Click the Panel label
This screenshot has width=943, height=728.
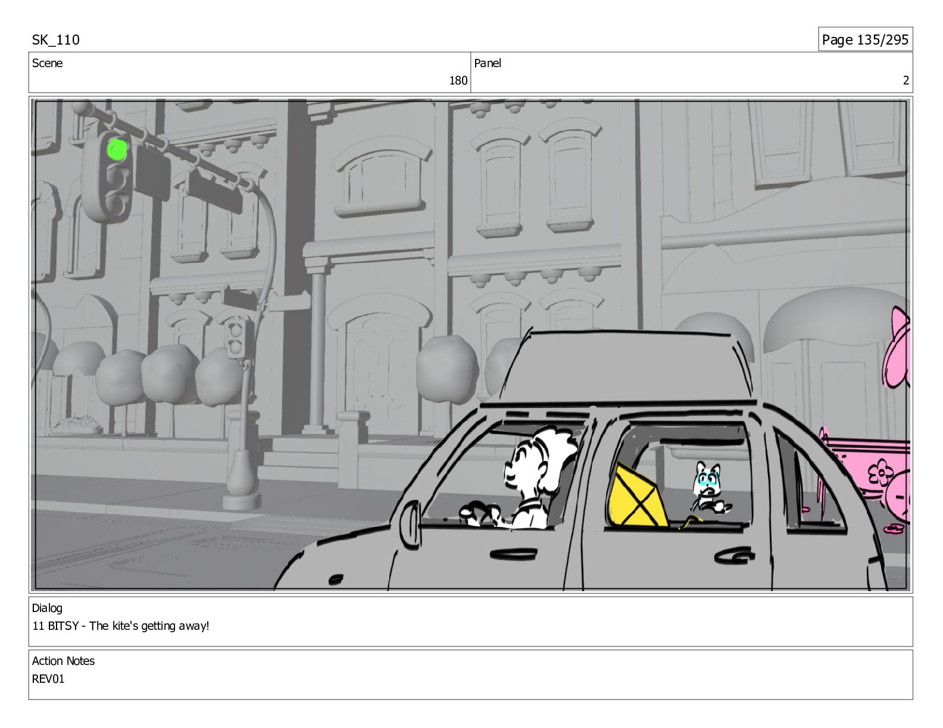tap(488, 63)
